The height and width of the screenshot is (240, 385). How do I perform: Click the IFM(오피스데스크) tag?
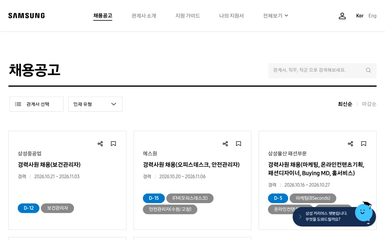click(190, 198)
